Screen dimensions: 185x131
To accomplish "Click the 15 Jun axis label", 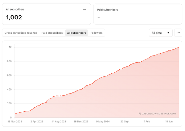I will coord(169,121).
